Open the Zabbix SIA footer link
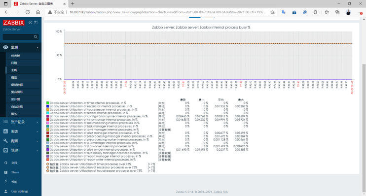Image resolution: width=366 pixels, height=196 pixels. pos(220,192)
